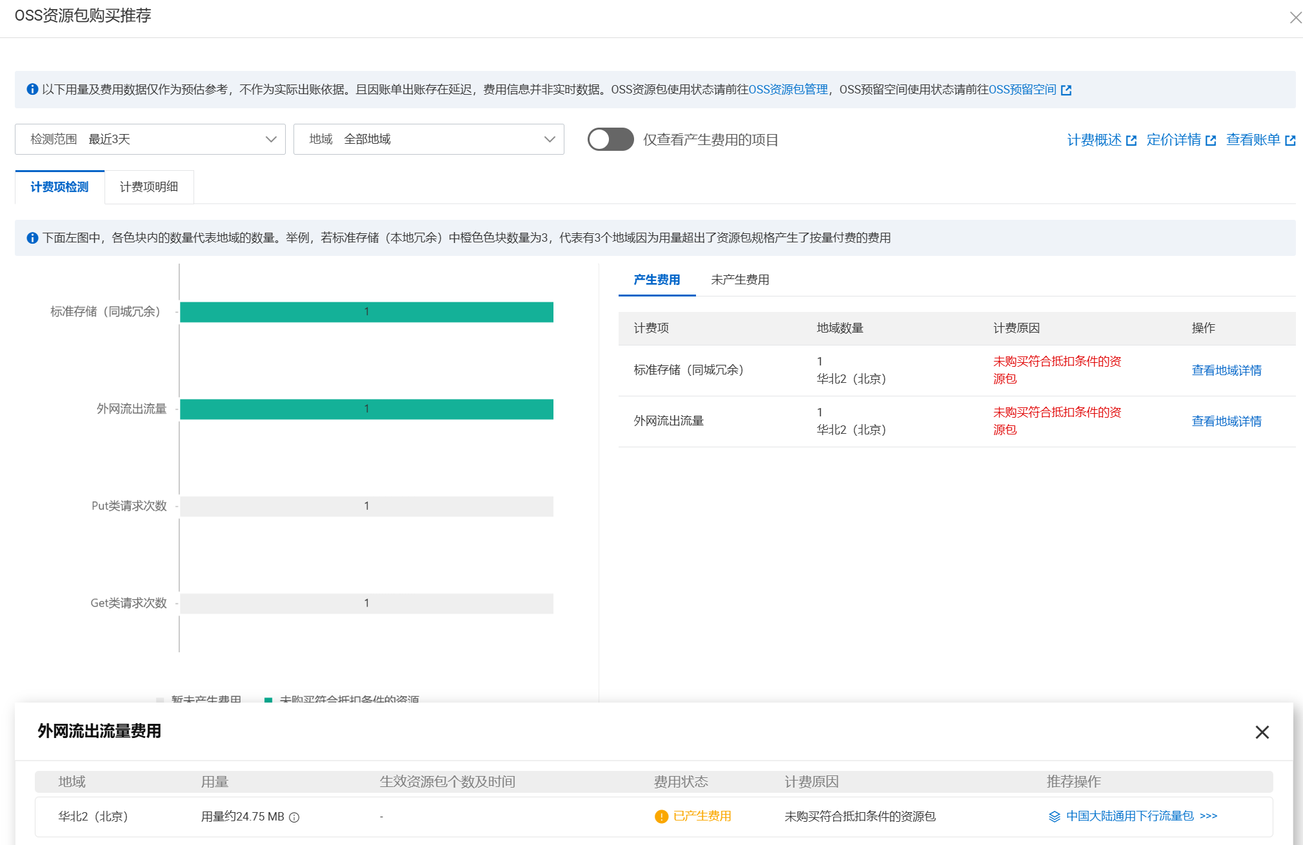Click the orange warning icon beside 已产生费用

click(x=661, y=816)
